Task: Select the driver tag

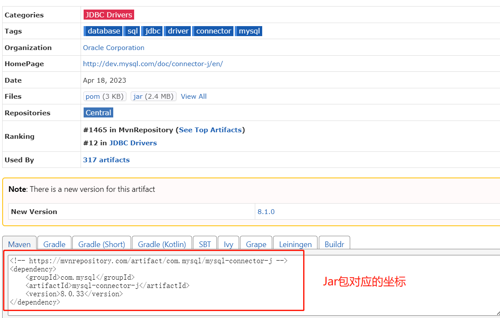Action: pyautogui.click(x=178, y=31)
